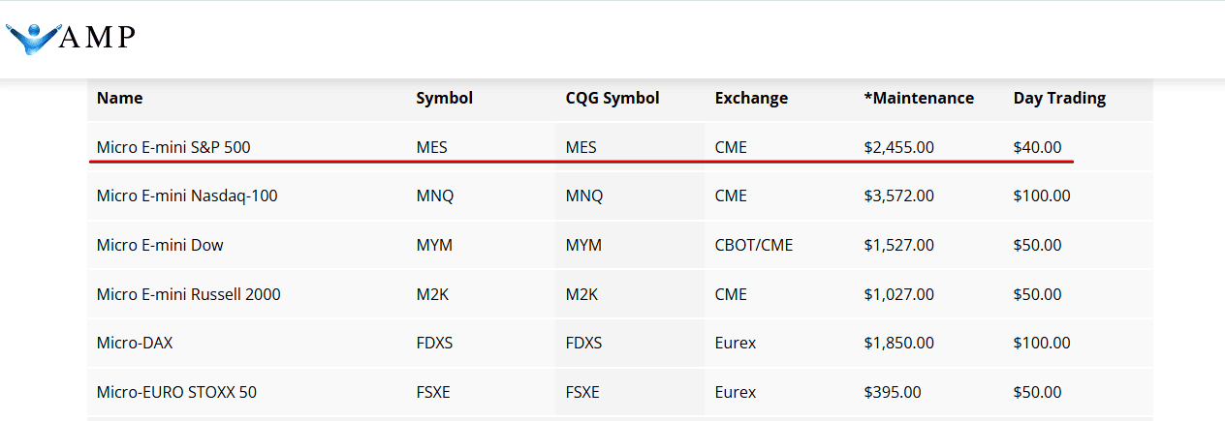Select the FDXS CQG symbol cell
Screen dimensions: 1225x421
click(x=584, y=343)
